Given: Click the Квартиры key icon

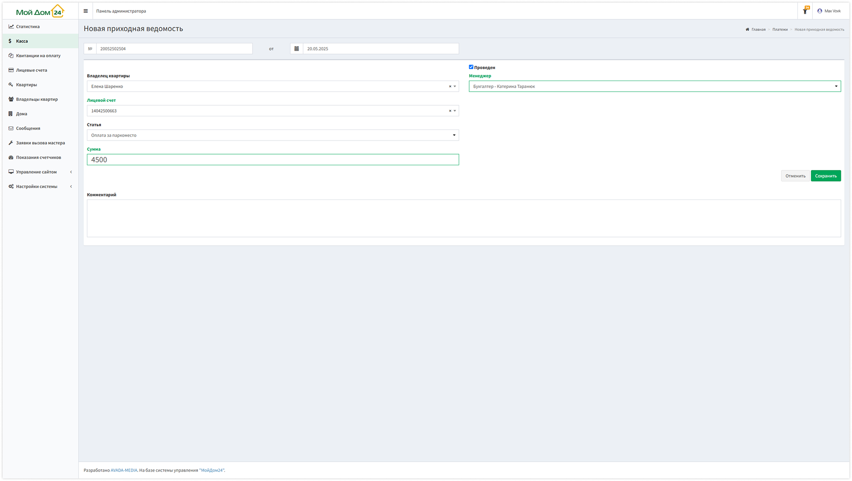Looking at the screenshot, I should 11,85.
